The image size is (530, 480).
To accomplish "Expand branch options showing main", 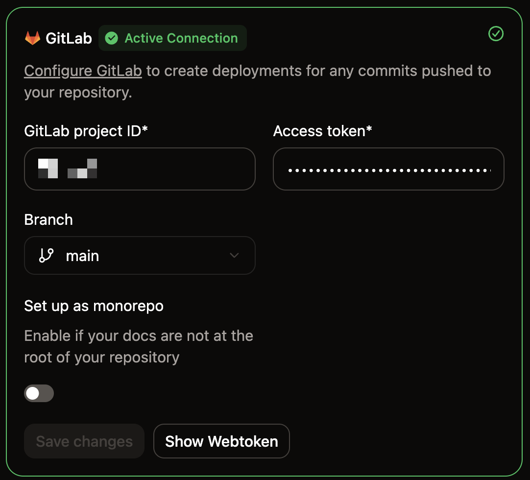I will click(140, 255).
